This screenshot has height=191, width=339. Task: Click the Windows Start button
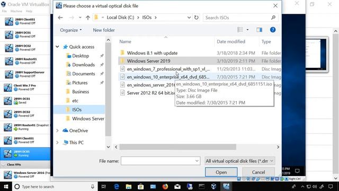[x=6, y=186]
